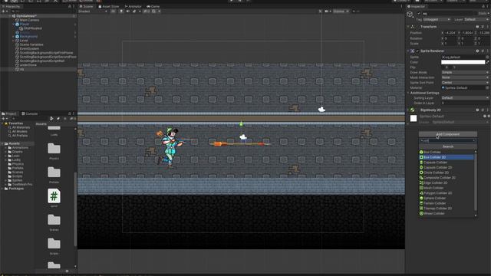Open the Prefabs folder in Assets tree
The width and height of the screenshot is (491, 276).
click(18, 168)
